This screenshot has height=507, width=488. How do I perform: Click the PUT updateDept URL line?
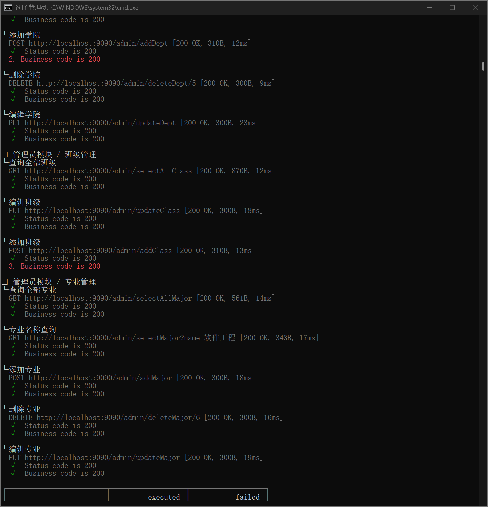tap(134, 123)
